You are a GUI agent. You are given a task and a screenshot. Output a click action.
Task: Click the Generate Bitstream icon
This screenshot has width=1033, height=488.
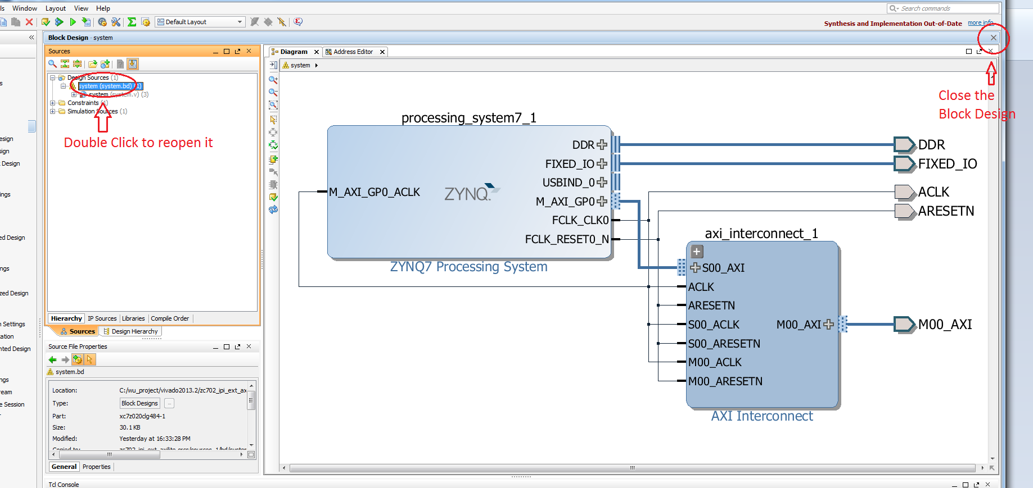(86, 22)
